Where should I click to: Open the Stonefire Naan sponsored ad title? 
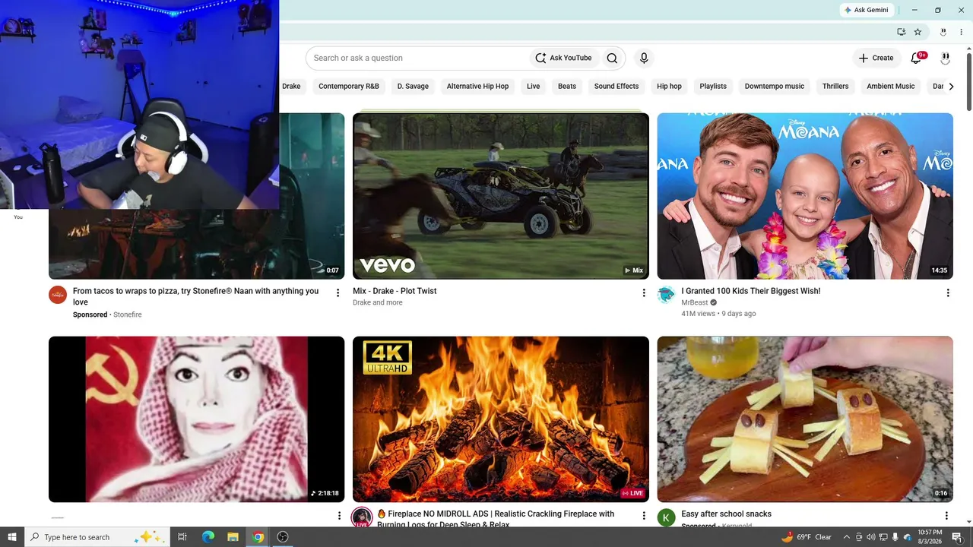click(196, 296)
